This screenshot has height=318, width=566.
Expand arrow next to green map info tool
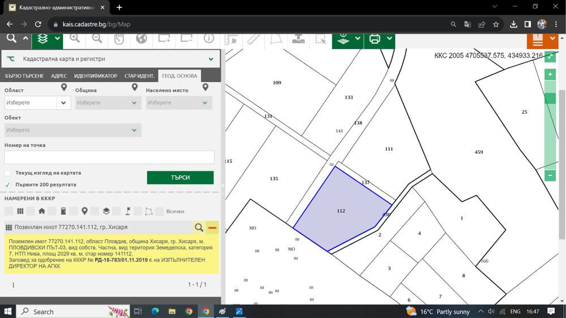coord(357,38)
